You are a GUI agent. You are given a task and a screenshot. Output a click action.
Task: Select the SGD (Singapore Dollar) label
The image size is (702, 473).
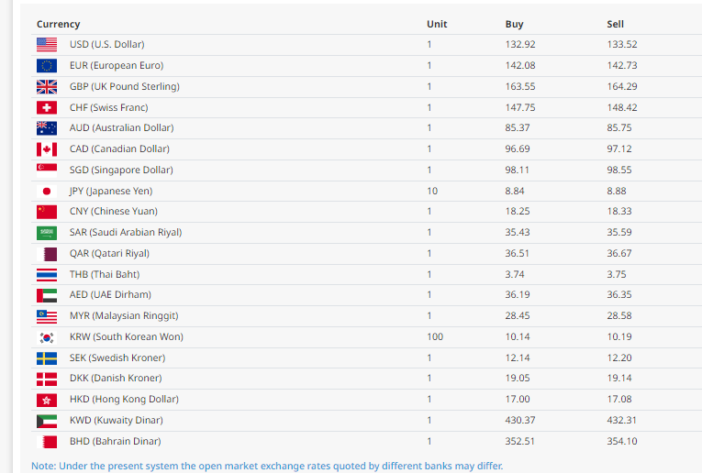coord(120,170)
